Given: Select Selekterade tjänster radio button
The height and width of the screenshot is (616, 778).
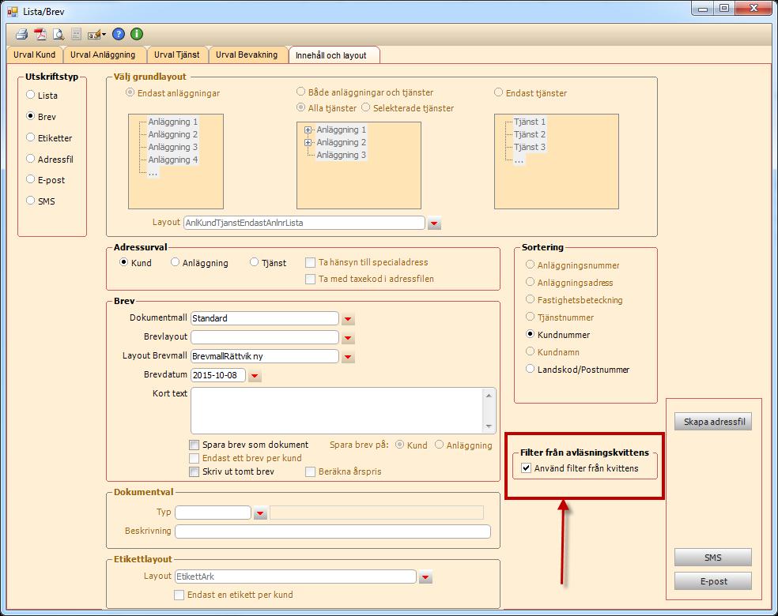Looking at the screenshot, I should click(366, 107).
